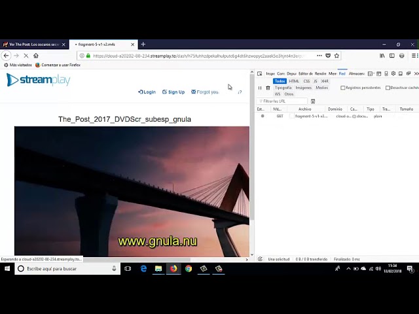Close the fragment-5-v1-x3.m4s tab
The width and height of the screenshot is (419, 314).
132,44
